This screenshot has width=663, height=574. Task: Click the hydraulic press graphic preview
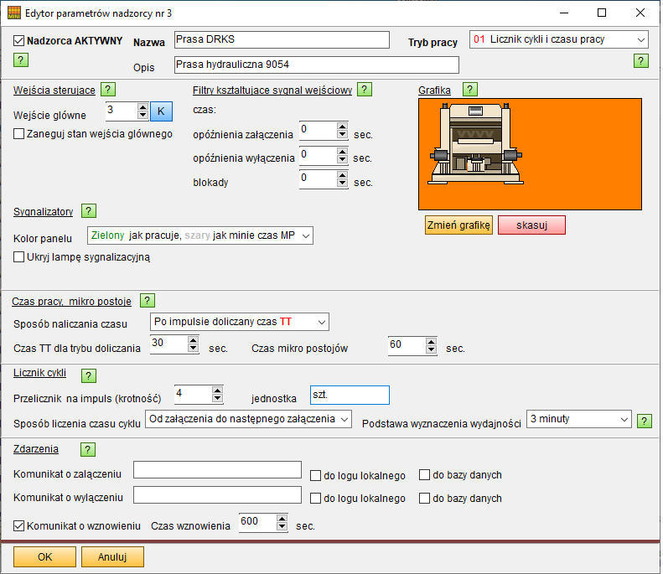(530, 154)
